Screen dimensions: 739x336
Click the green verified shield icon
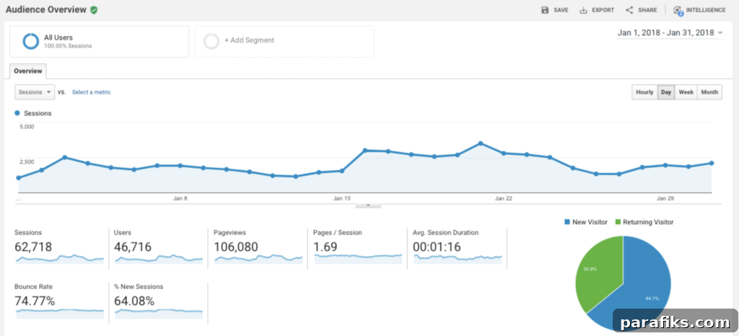94,10
